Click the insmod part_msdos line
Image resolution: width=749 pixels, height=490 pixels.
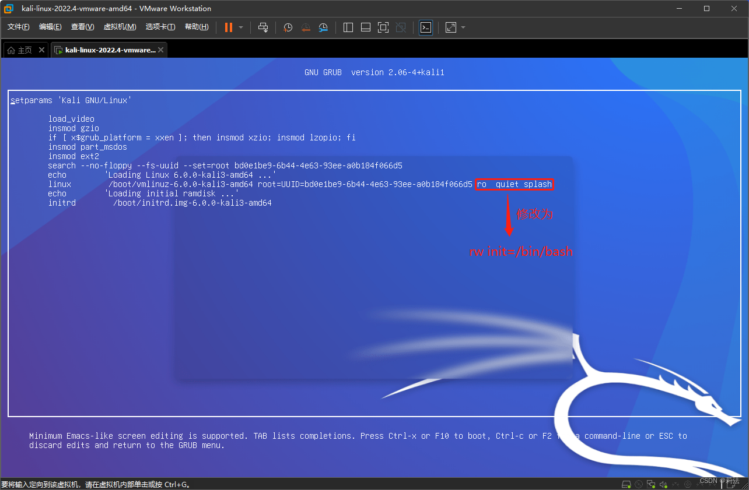click(x=87, y=147)
